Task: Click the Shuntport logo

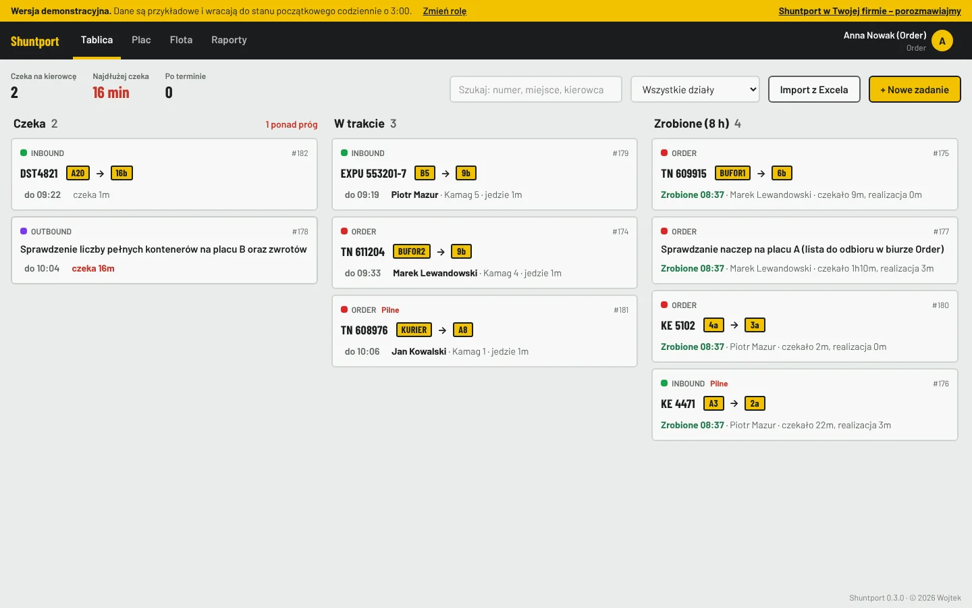Action: 35,41
